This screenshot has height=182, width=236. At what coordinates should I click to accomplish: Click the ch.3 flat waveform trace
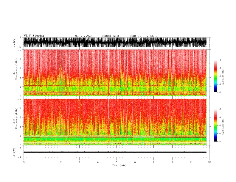click(x=115, y=152)
